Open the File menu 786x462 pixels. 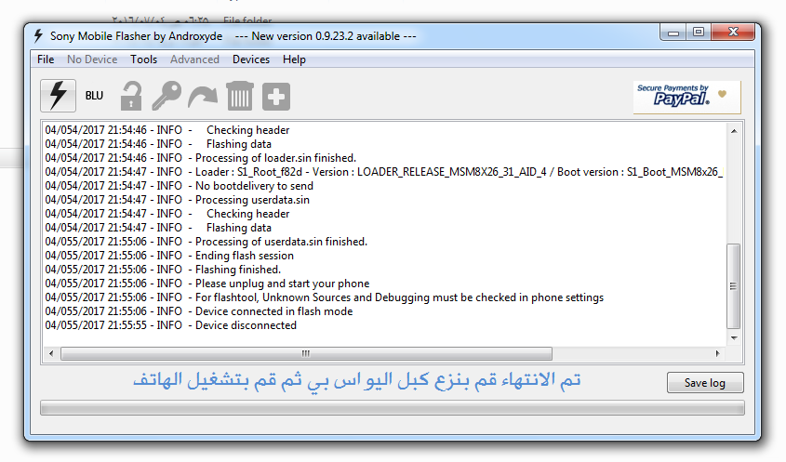[46, 59]
